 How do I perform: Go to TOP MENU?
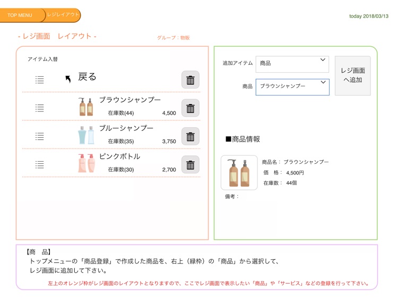(x=20, y=15)
